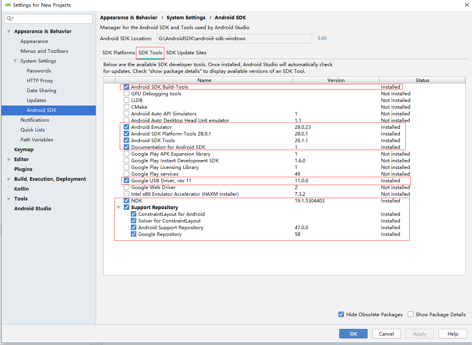Enable the GPU Debugging tools checkbox
The width and height of the screenshot is (472, 345).
coord(127,93)
